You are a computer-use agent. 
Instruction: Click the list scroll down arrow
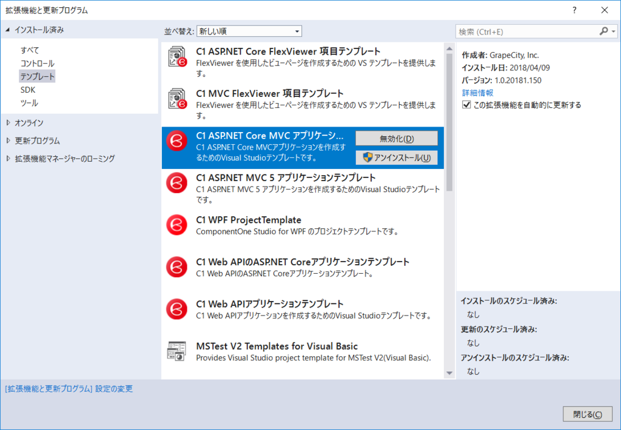click(449, 372)
